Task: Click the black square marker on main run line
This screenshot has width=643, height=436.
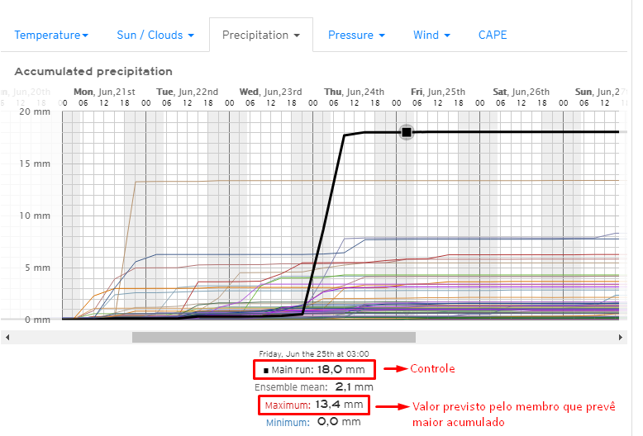Action: pyautogui.click(x=406, y=132)
